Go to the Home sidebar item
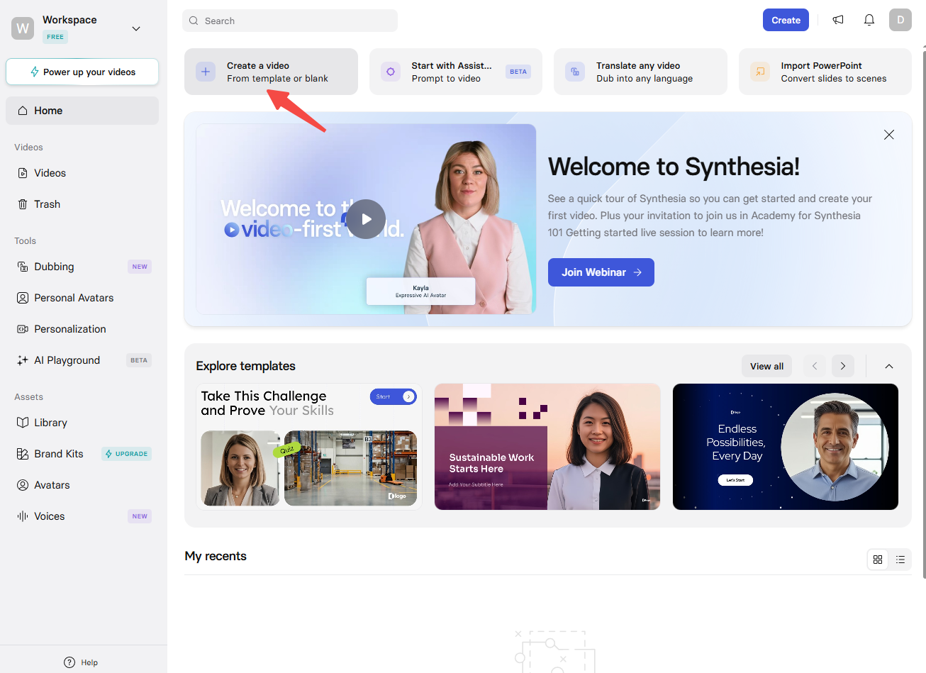The image size is (926, 673). 82,111
